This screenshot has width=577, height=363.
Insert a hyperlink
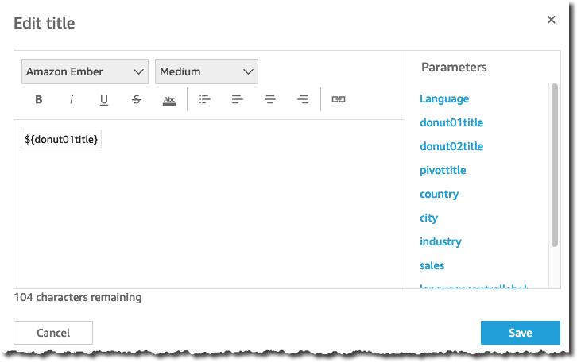(x=339, y=99)
